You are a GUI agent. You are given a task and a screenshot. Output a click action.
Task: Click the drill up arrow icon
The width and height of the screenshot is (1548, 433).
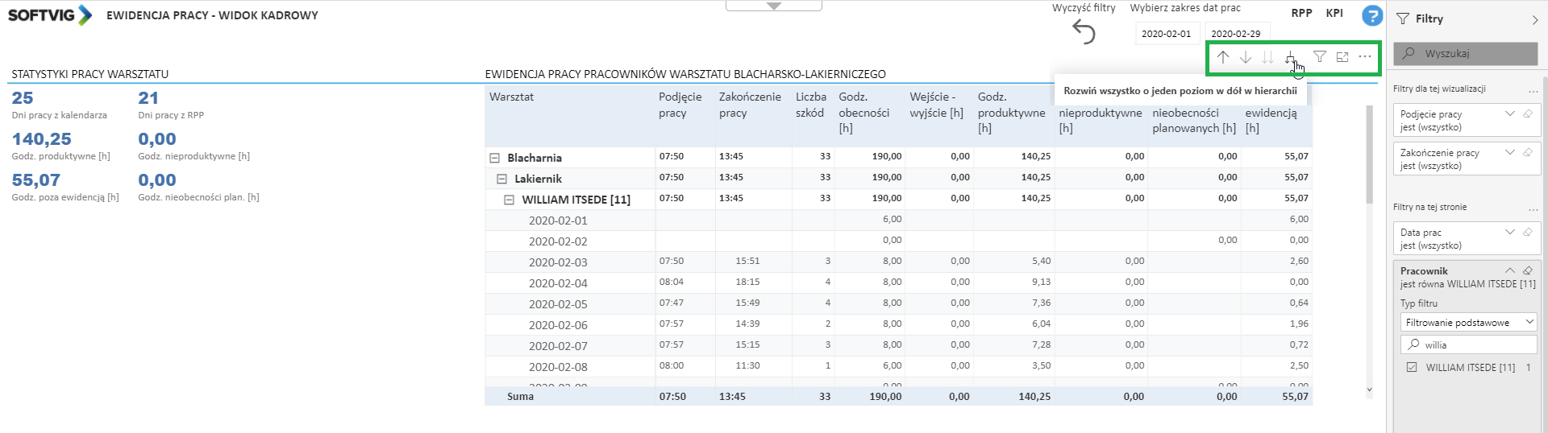click(x=1223, y=57)
